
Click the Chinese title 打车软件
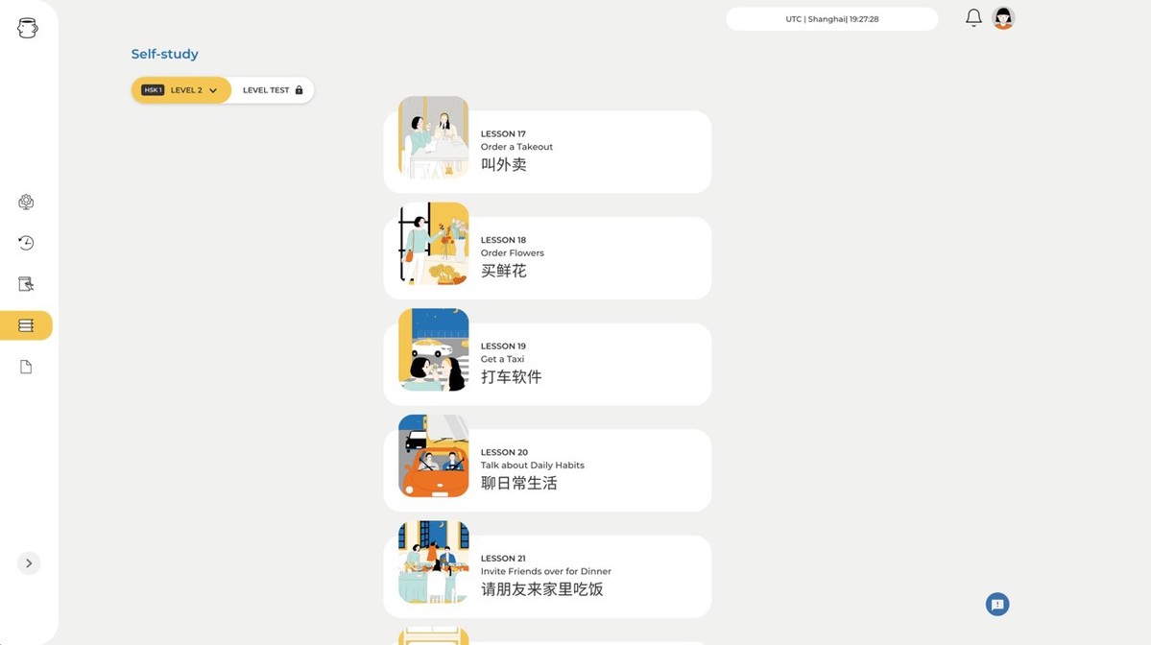point(511,376)
